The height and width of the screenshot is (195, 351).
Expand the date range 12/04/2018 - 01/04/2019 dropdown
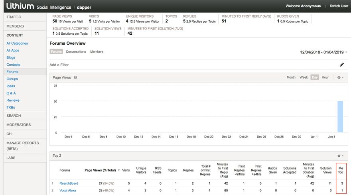(323, 52)
